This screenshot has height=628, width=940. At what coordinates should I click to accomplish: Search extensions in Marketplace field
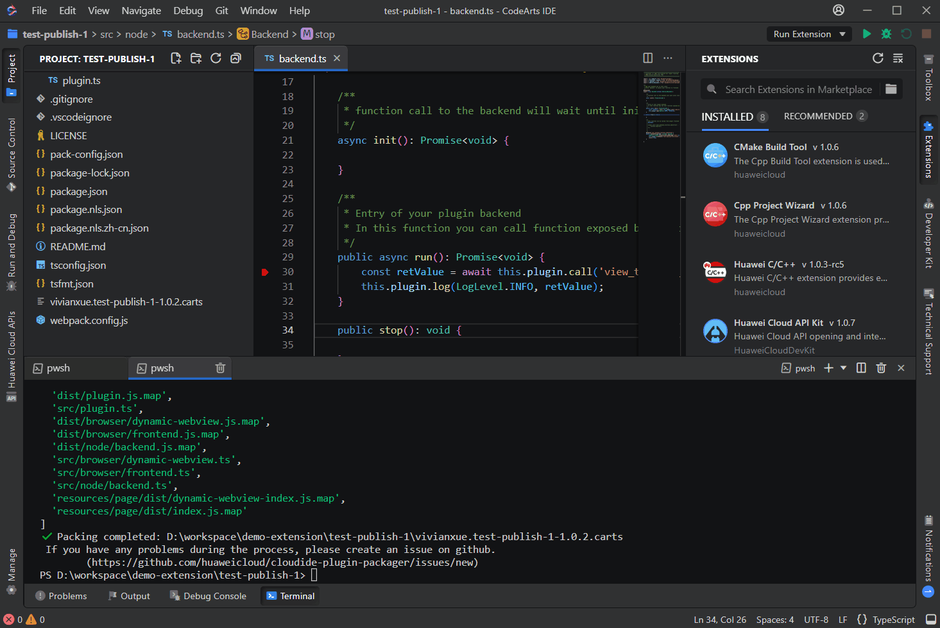click(x=798, y=89)
